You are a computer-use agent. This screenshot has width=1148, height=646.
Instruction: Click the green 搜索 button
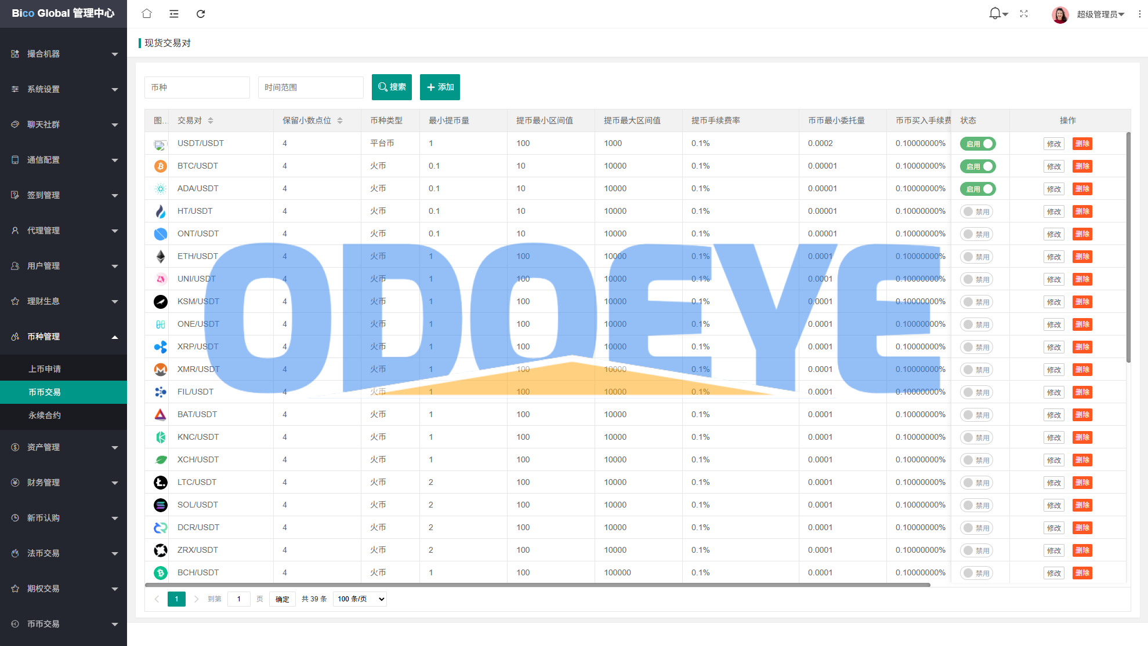[x=392, y=87]
